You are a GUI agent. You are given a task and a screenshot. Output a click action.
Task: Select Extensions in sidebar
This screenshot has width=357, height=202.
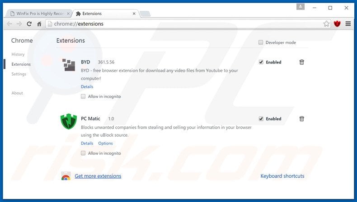pyautogui.click(x=21, y=64)
